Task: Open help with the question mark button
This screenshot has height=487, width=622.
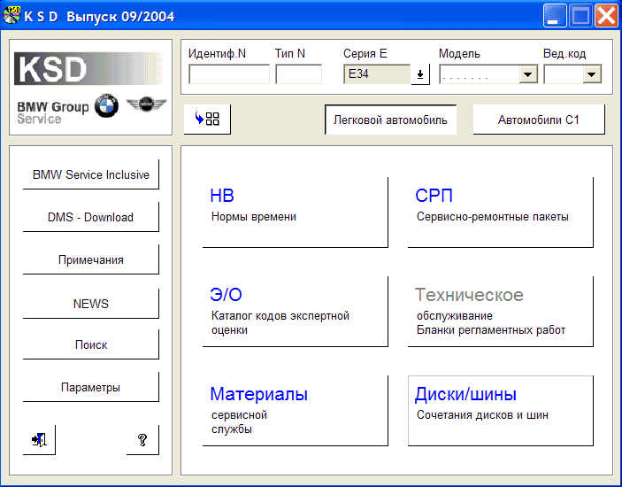Action: tap(142, 440)
